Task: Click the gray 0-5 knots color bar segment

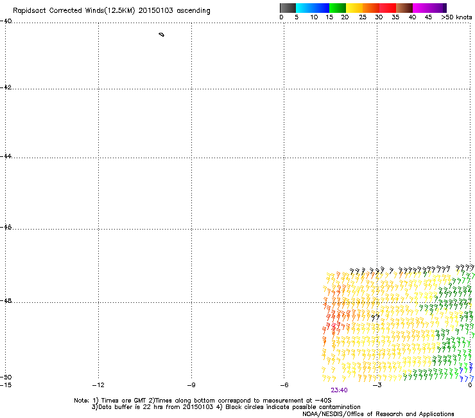Action: [288, 8]
